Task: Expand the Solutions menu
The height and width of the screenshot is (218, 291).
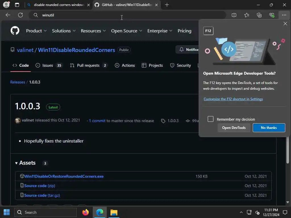Action: (64, 31)
